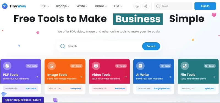
Task: Click the magnifier icon in header search
Action: click(x=158, y=6)
